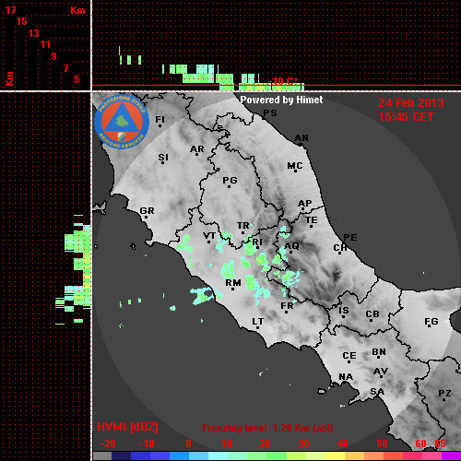
Task: Click the '15' altitude scale value
Action: coord(22,21)
